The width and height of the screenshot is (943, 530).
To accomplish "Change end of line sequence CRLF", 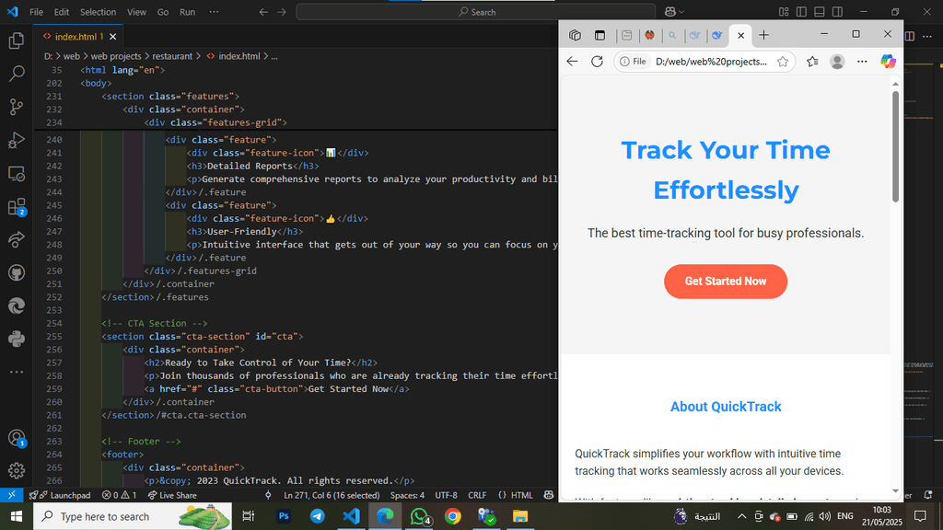I will (477, 495).
